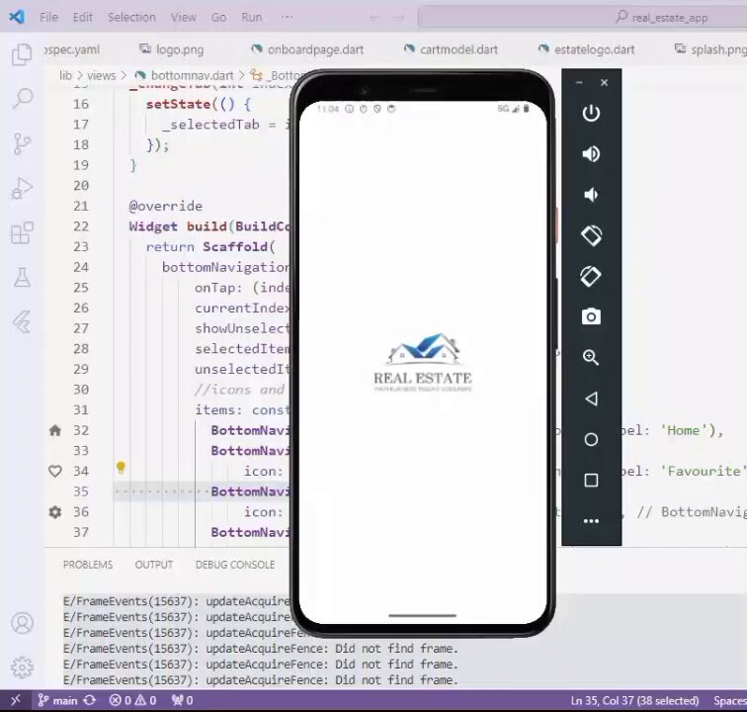Open the remote window button in status bar
The image size is (747, 712).
tap(15, 700)
